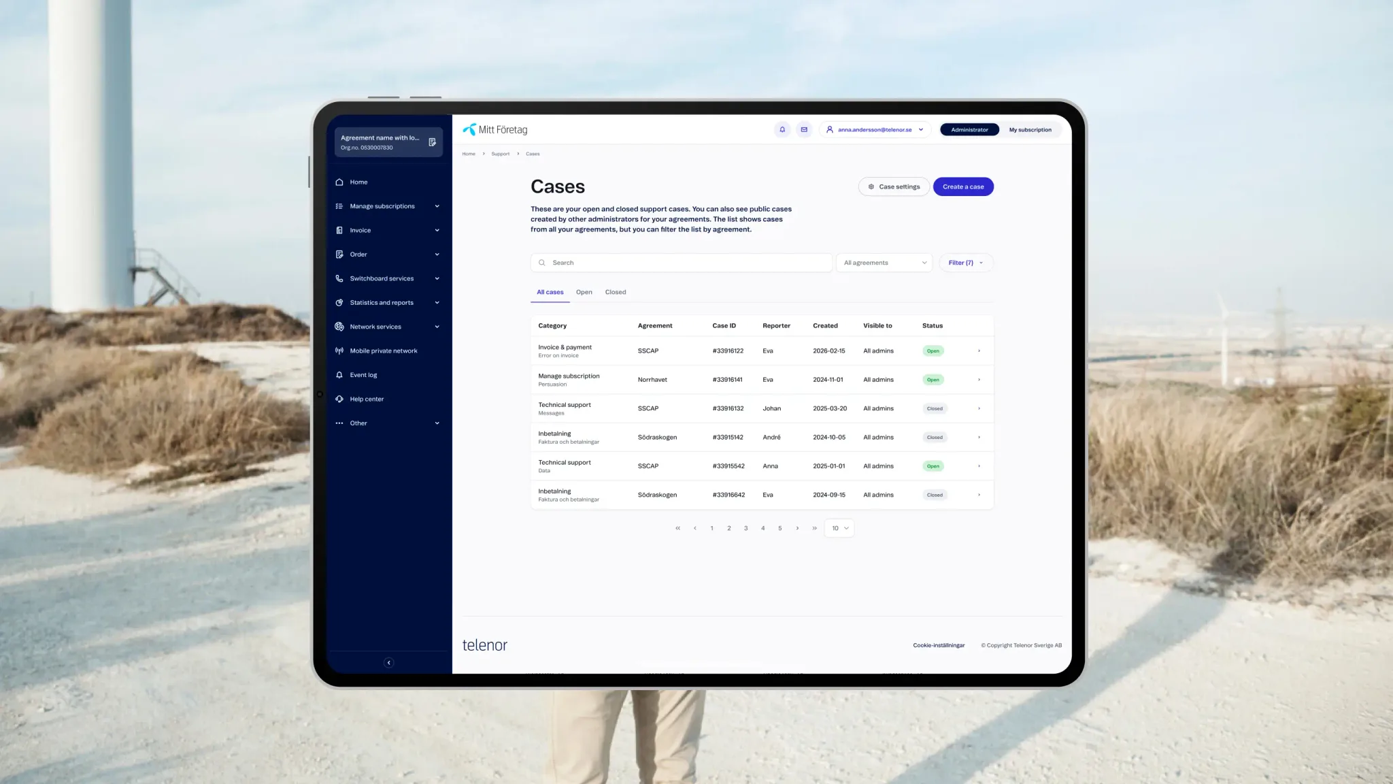Click Technical support Data case row
This screenshot has width=1393, height=784.
click(762, 466)
